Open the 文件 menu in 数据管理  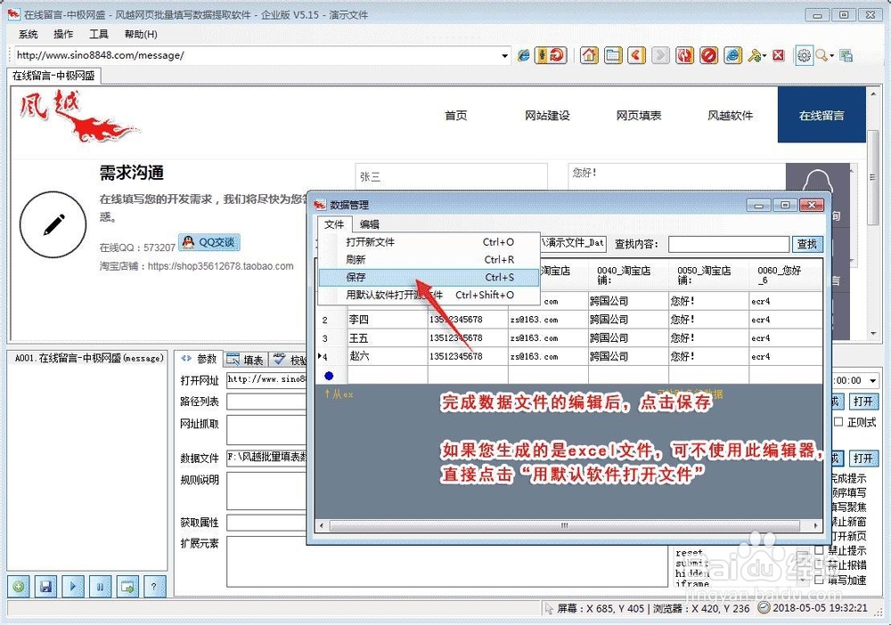pos(334,224)
